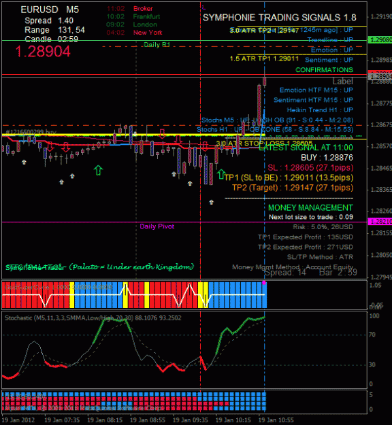The width and height of the screenshot is (392, 425).
Task: Click the green up arrow beside TP1 label
Action: point(221,174)
